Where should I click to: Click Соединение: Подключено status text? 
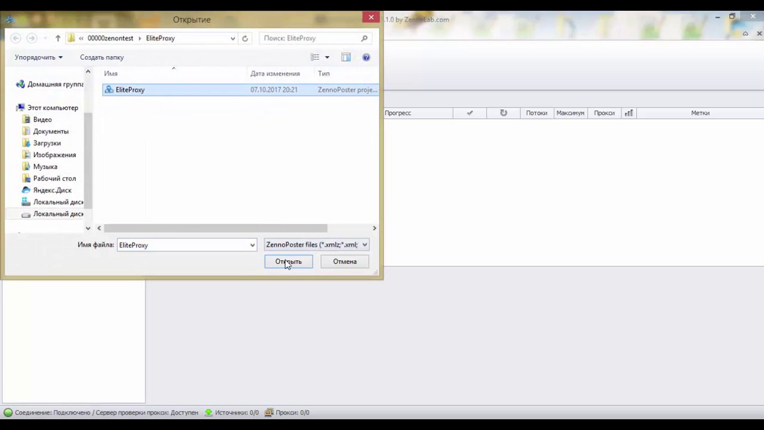coord(52,413)
